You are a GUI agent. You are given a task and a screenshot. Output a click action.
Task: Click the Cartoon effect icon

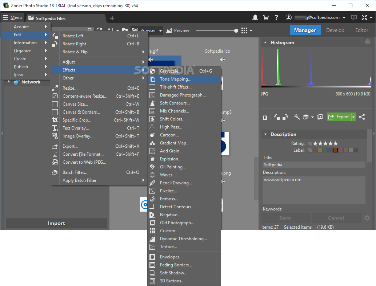pyautogui.click(x=152, y=135)
